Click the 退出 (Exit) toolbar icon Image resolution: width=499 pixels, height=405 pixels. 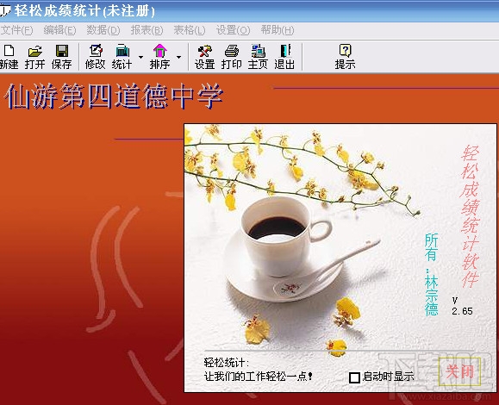tap(284, 57)
